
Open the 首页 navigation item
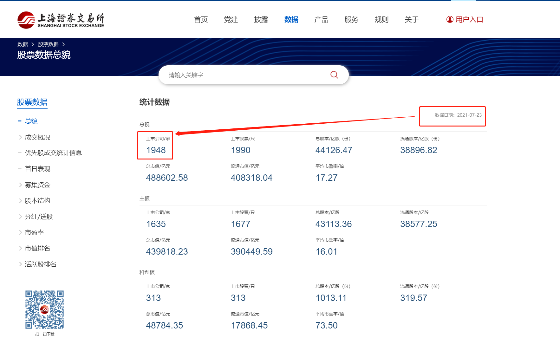200,19
